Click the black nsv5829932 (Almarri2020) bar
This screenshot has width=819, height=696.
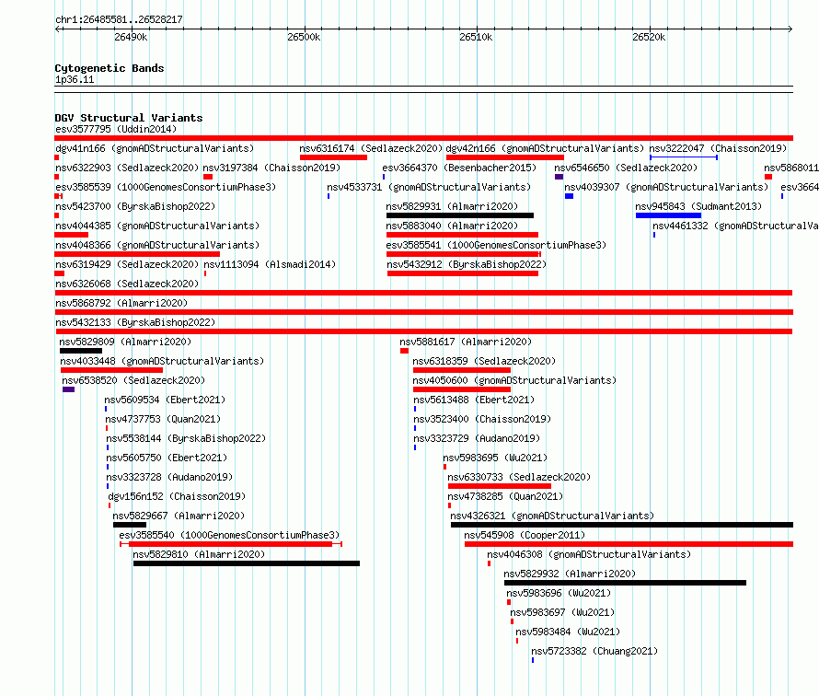pyautogui.click(x=625, y=583)
